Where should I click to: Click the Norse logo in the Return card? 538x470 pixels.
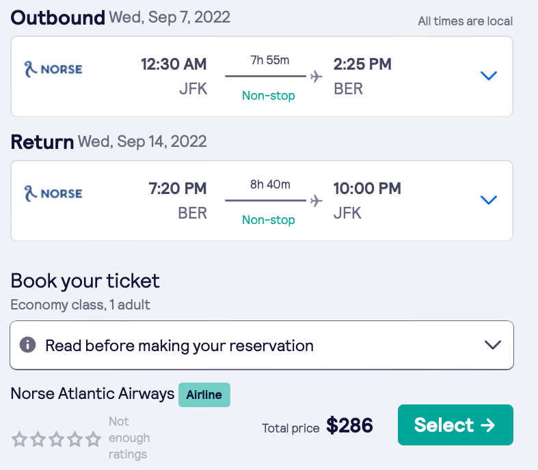tap(53, 193)
